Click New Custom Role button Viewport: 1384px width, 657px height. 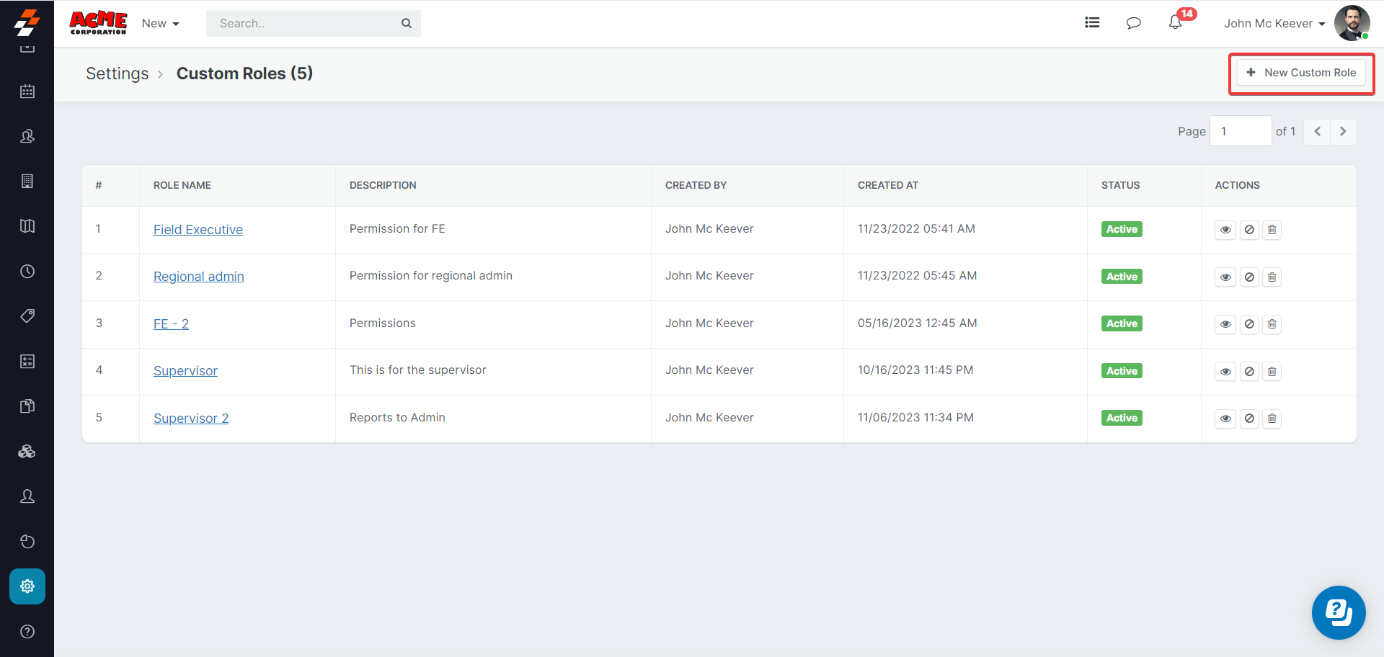pos(1301,73)
